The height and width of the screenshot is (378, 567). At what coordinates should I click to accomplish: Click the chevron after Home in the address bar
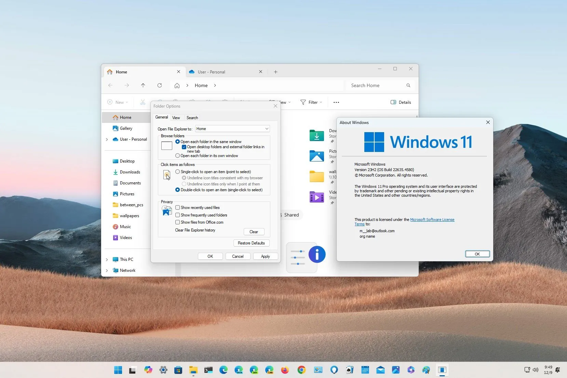pyautogui.click(x=215, y=85)
